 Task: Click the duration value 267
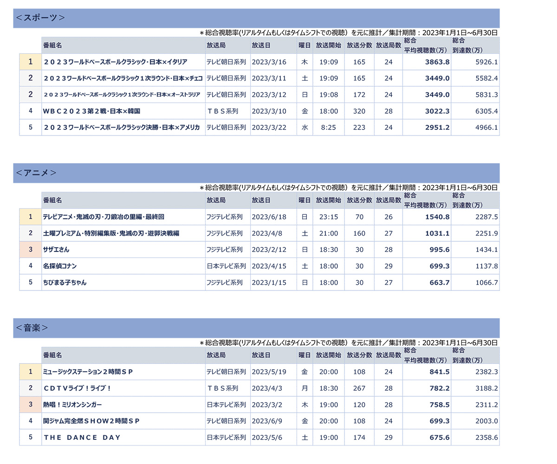[x=359, y=388]
